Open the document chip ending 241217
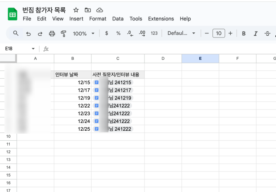Image resolution: width=276 pixels, height=192 pixels. 113,90
